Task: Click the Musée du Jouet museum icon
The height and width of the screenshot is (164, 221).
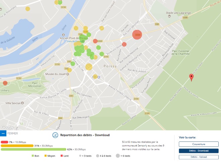Action: tap(68, 74)
